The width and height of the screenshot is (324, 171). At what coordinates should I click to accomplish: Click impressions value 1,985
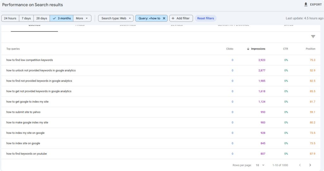click(262, 81)
